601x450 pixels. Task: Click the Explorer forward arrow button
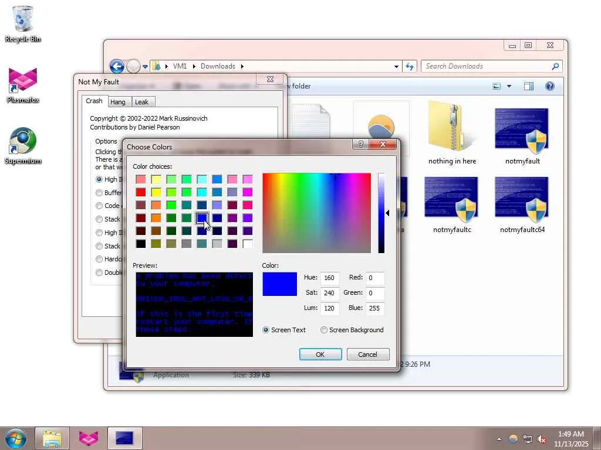click(133, 66)
